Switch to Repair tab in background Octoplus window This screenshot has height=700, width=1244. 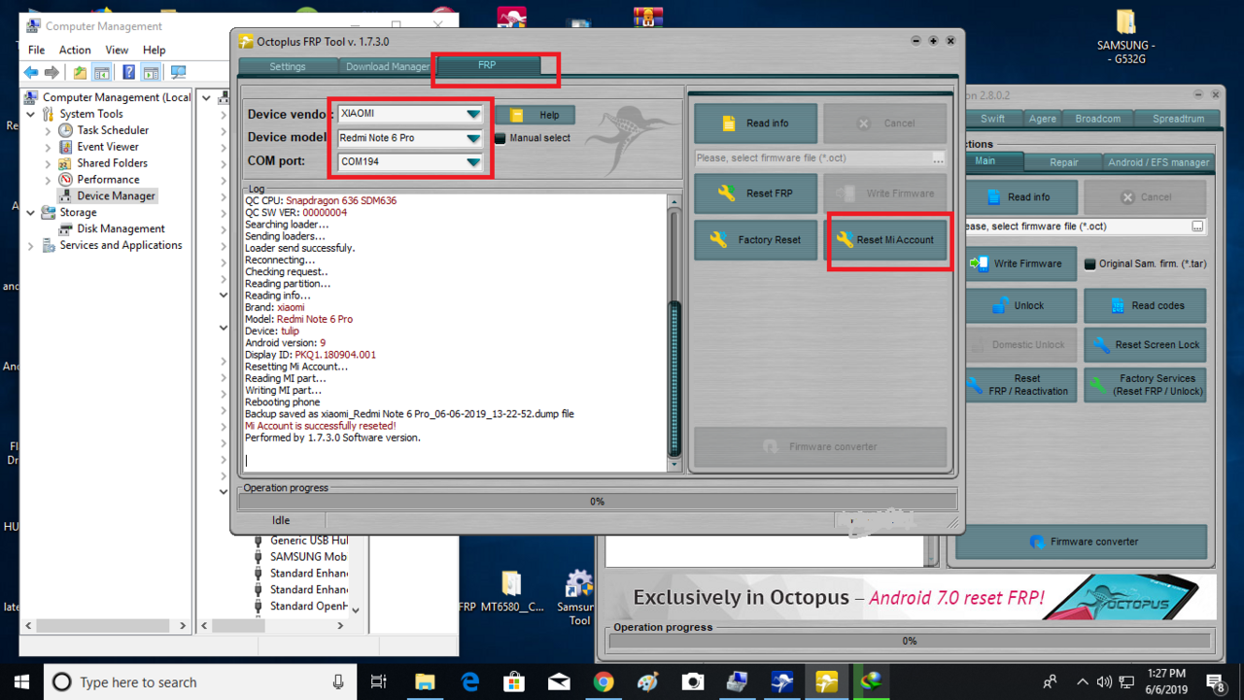[1063, 162]
